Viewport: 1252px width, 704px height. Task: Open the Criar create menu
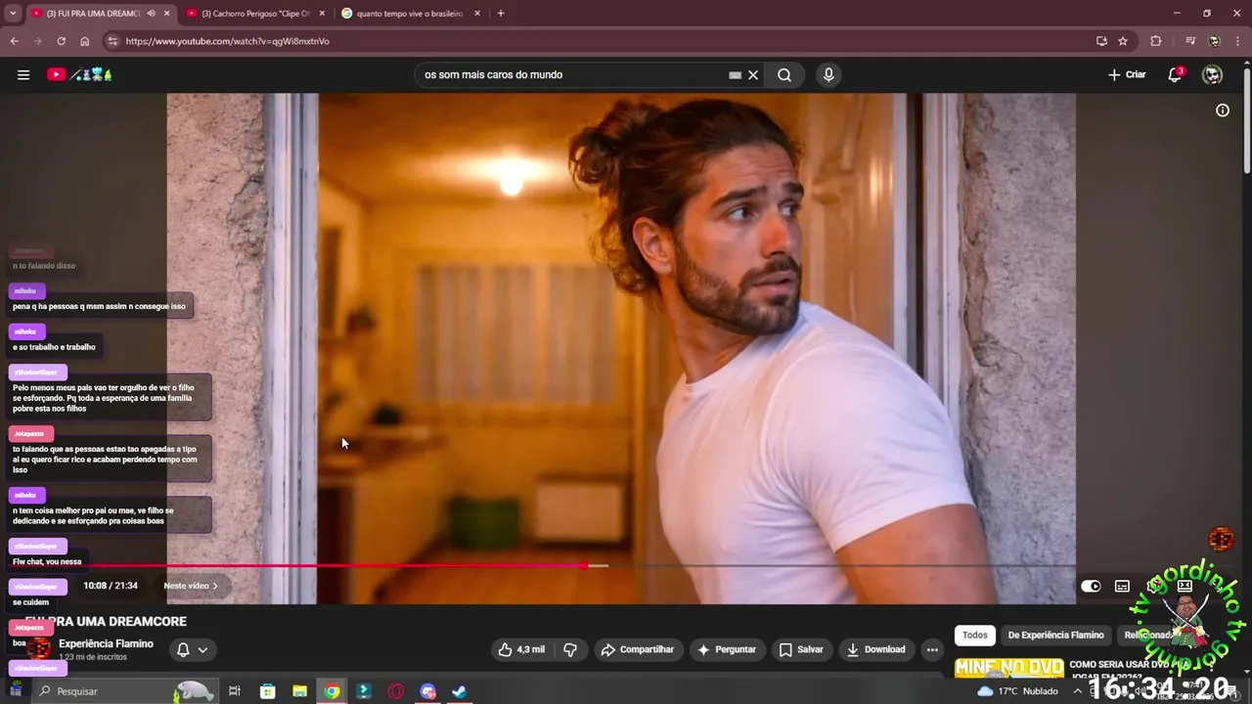1127,74
